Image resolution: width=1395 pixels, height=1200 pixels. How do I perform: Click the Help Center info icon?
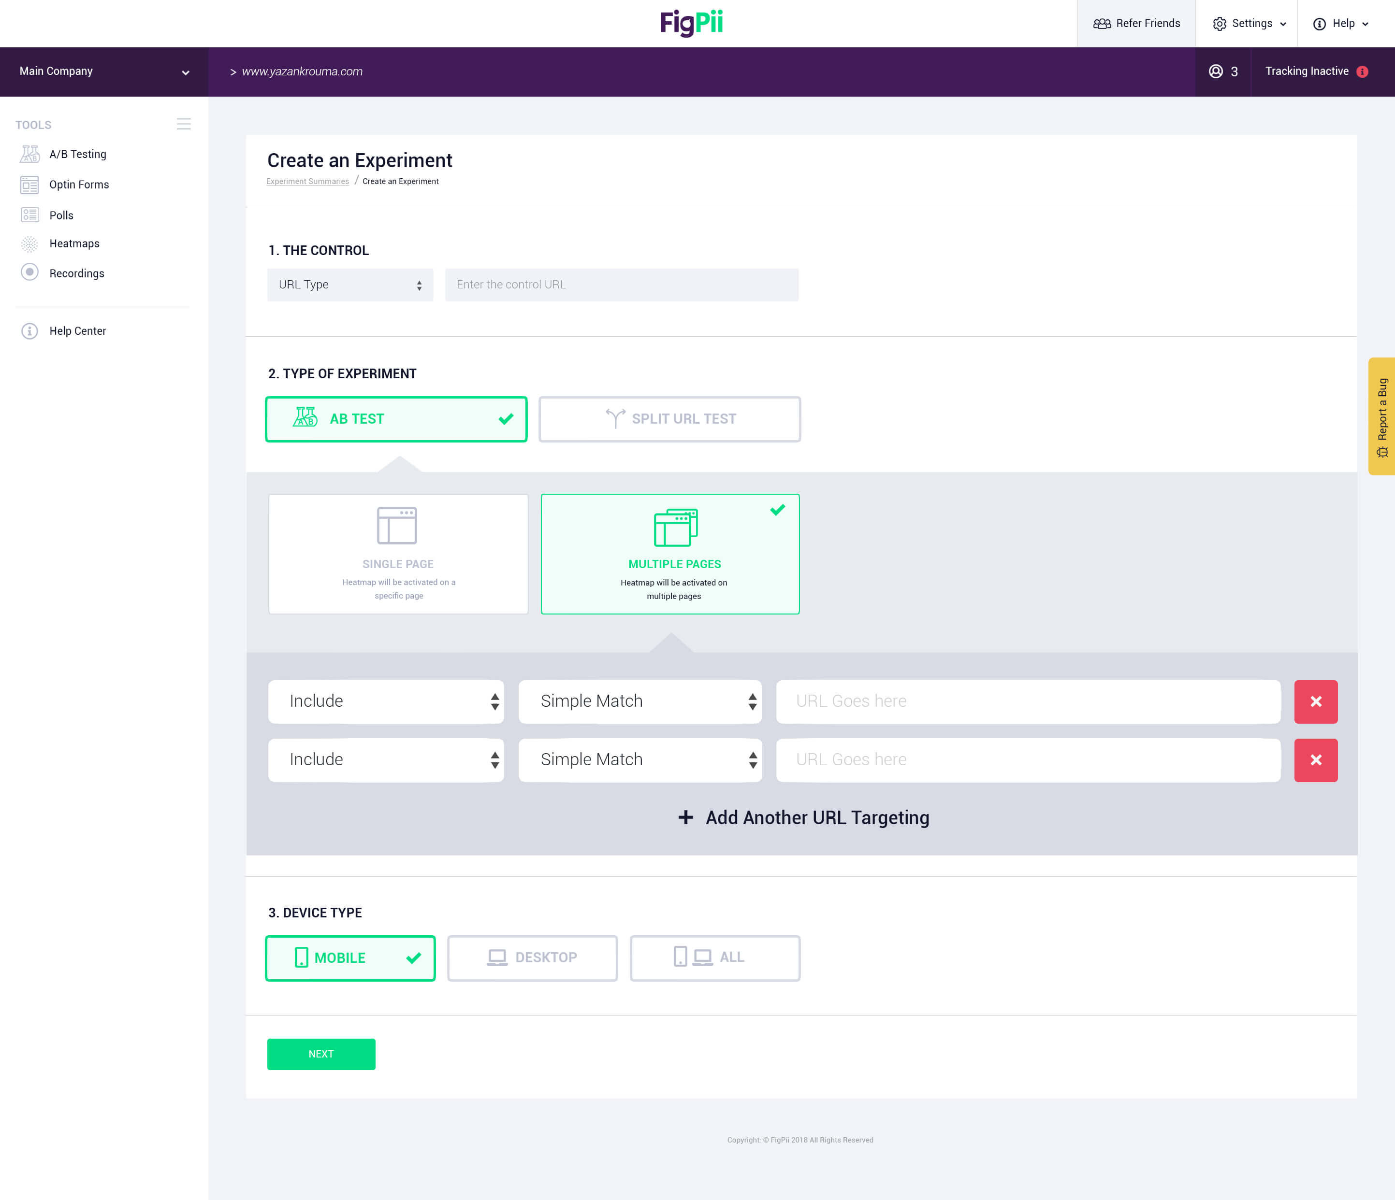tap(29, 331)
